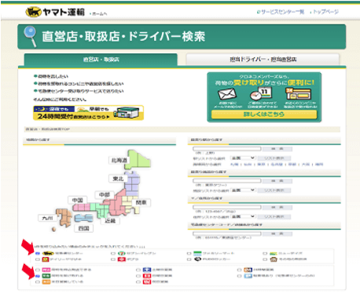
Task: Click the 7-Eleven logo in the filter list
Action: point(122,253)
